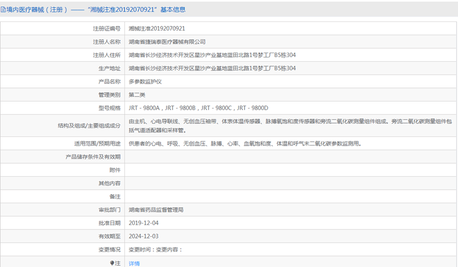Select approving department 湖南省药品监督管理局
The width and height of the screenshot is (458, 267).
[x=156, y=210]
